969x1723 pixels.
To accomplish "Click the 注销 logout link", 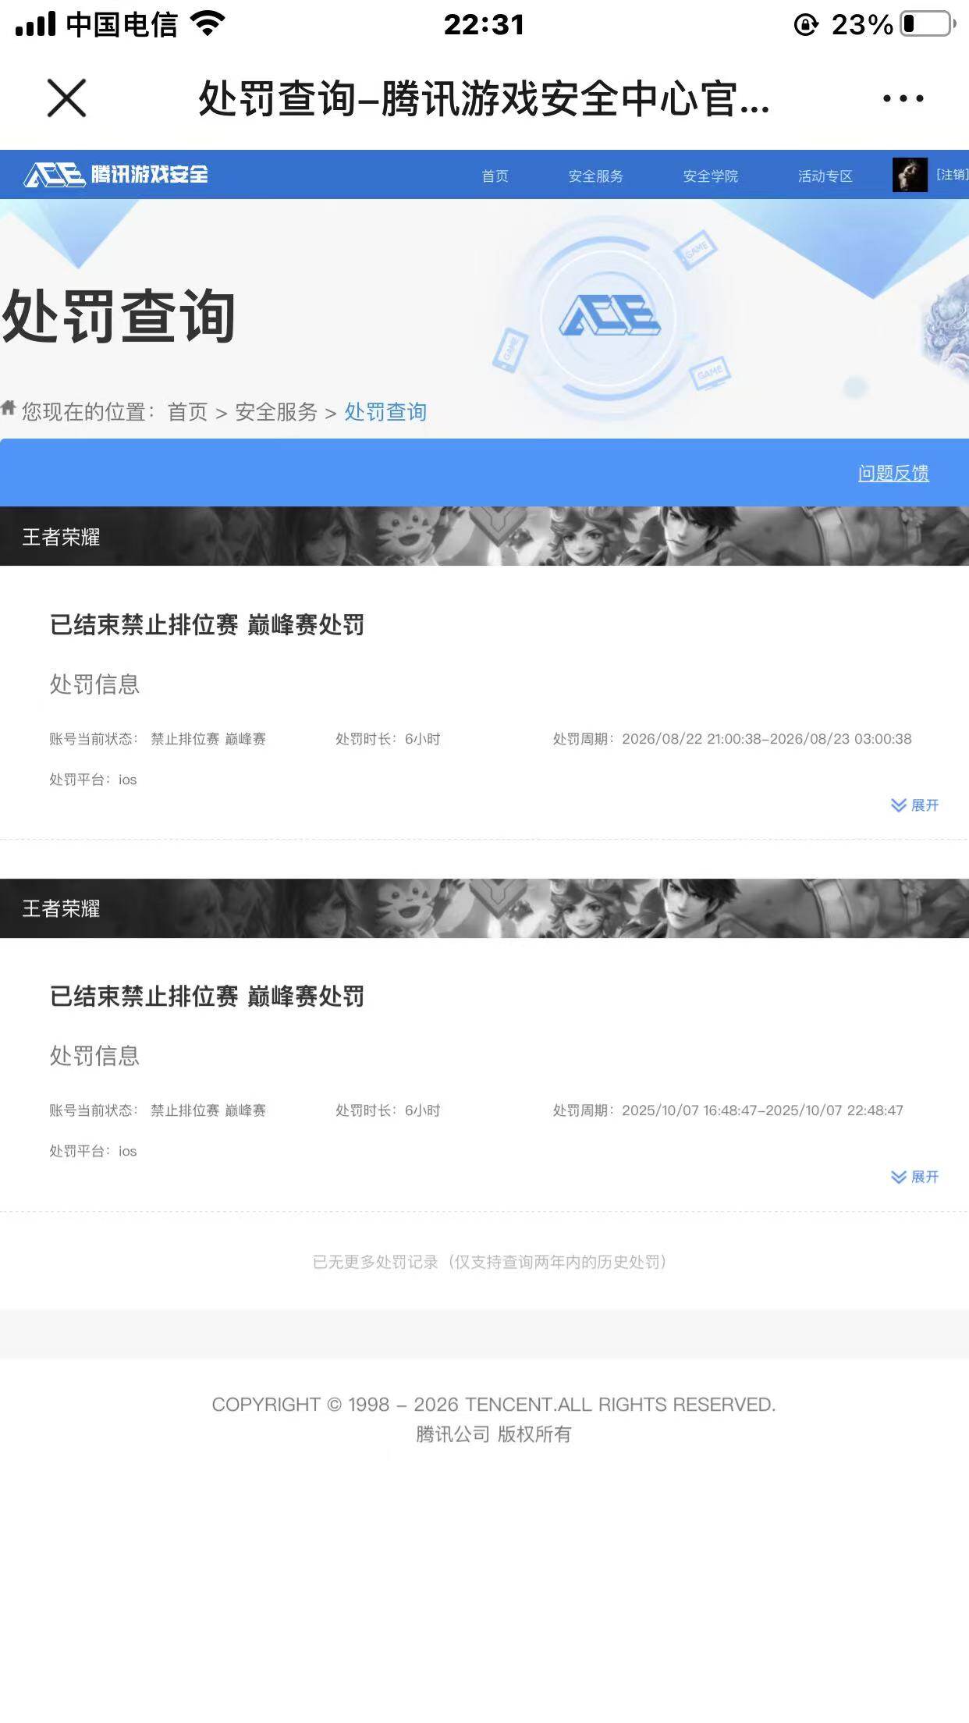I will click(x=952, y=174).
